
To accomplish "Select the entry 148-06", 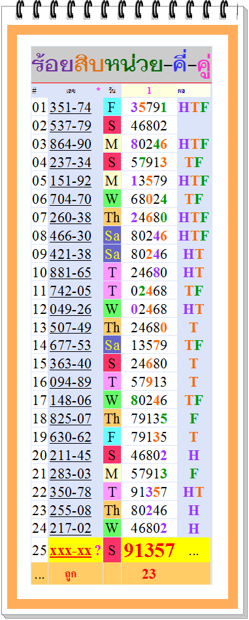I will click(x=71, y=400).
